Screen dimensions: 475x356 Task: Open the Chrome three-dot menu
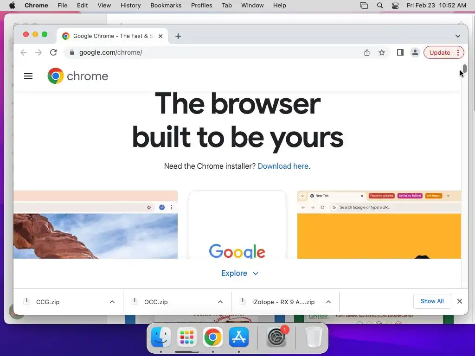click(x=458, y=52)
